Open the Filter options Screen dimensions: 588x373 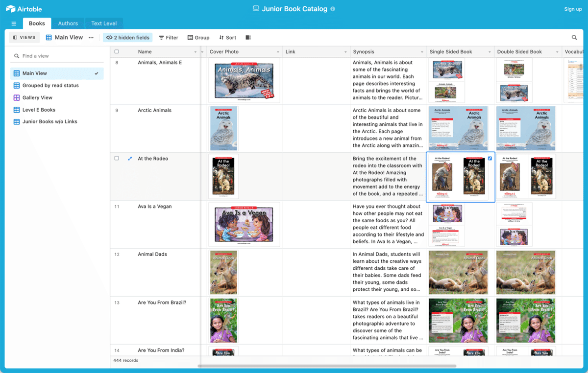tap(169, 38)
